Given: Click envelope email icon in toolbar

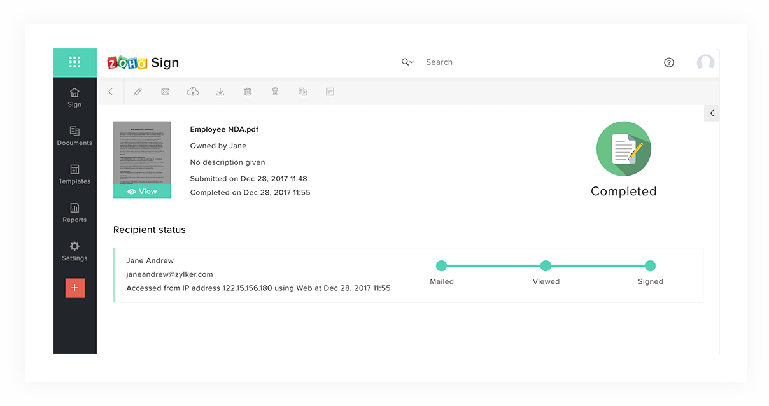Looking at the screenshot, I should 165,92.
